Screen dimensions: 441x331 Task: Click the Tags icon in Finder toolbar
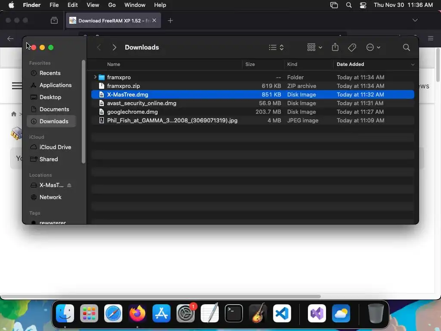[352, 47]
